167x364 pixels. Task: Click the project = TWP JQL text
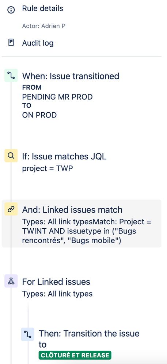[48, 169]
